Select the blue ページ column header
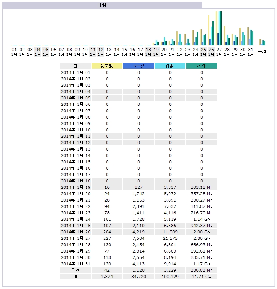The image size is (277, 289). 138,66
